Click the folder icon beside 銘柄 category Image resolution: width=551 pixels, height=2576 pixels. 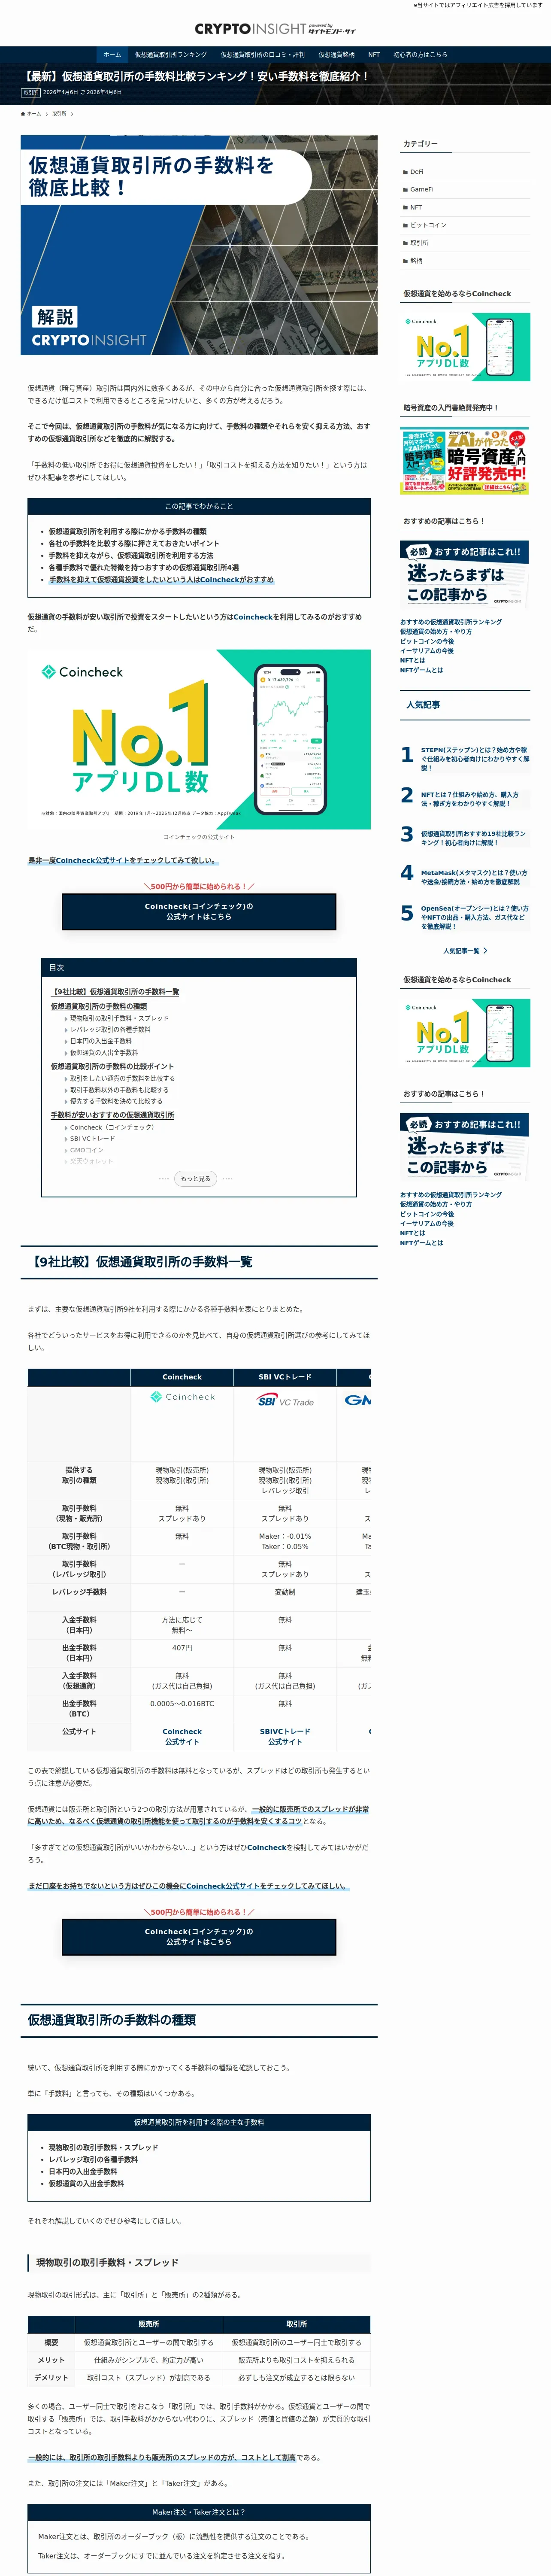pos(405,261)
